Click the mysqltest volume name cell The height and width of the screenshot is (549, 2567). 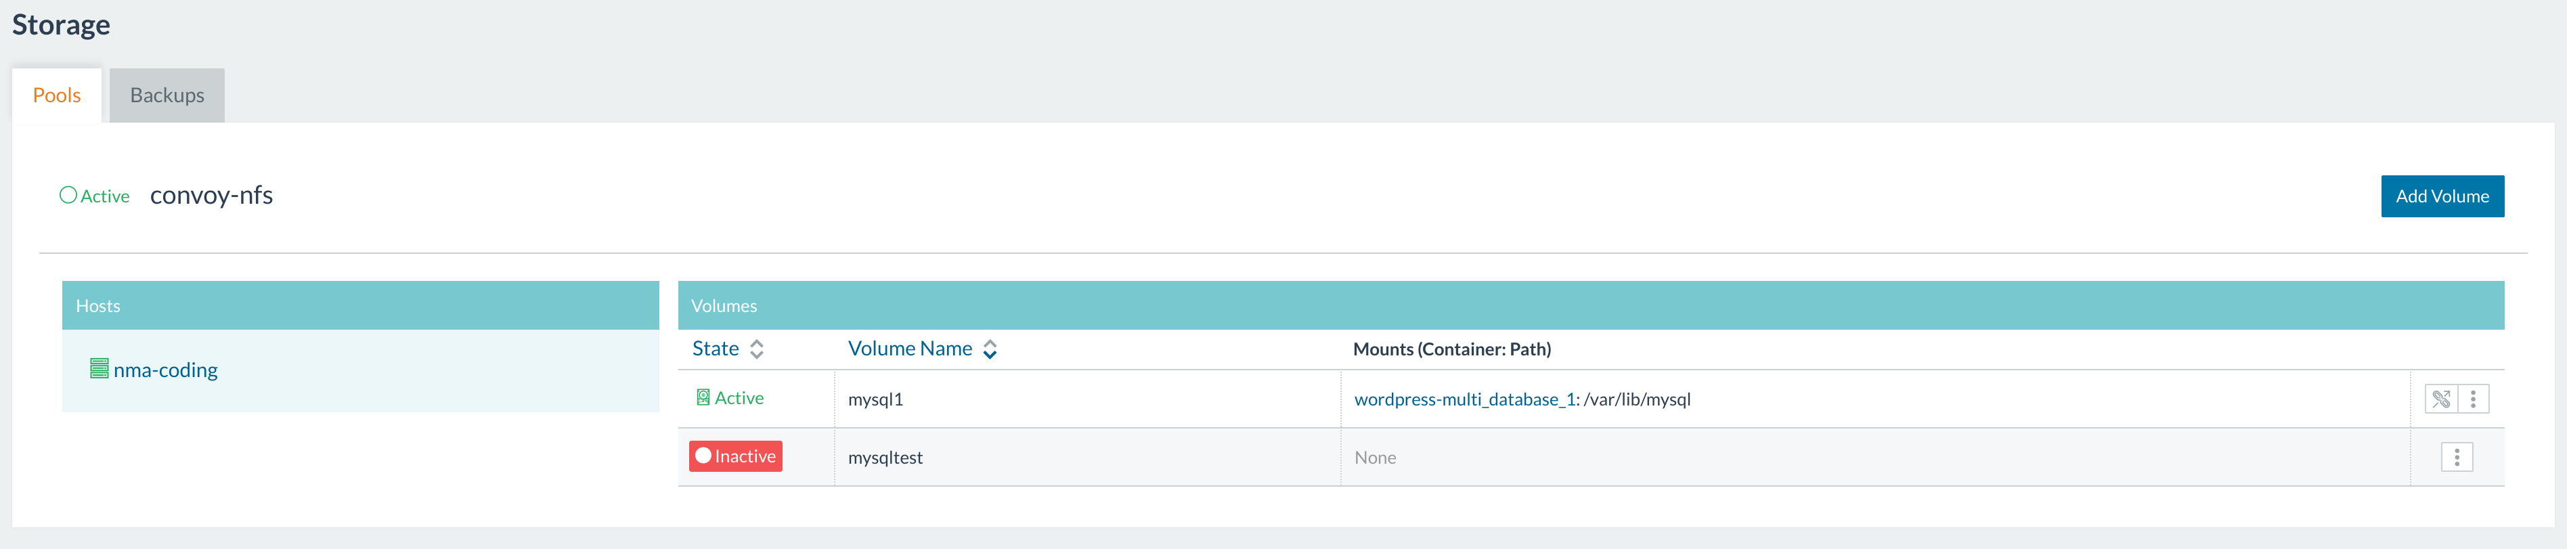pyautogui.click(x=885, y=458)
